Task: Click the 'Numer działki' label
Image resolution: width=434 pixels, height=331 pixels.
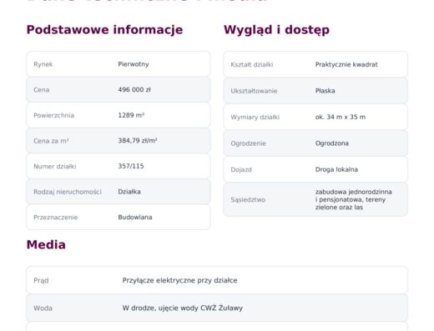Action: 55,167
